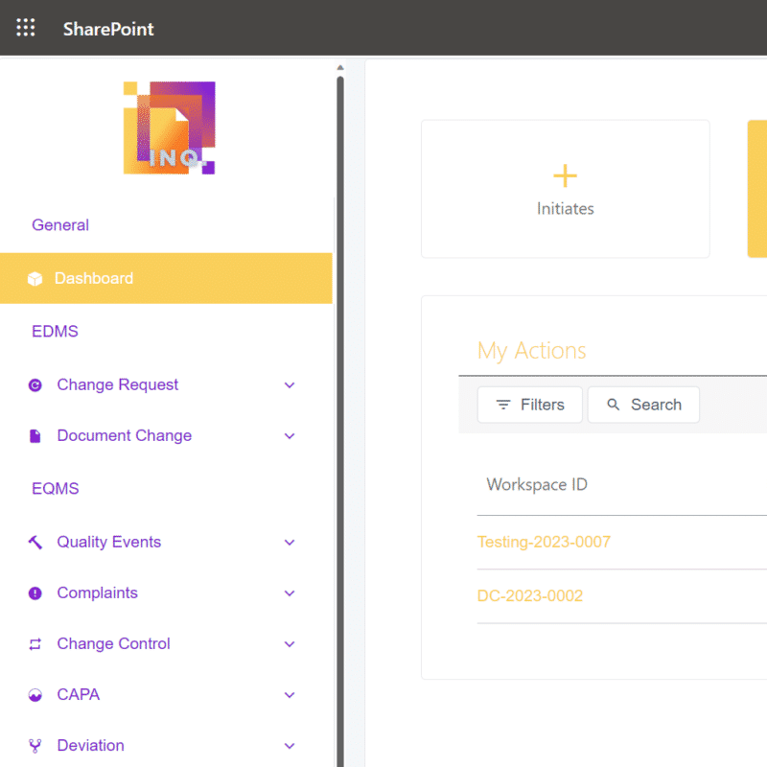Click the Deviation fork icon

click(x=35, y=746)
